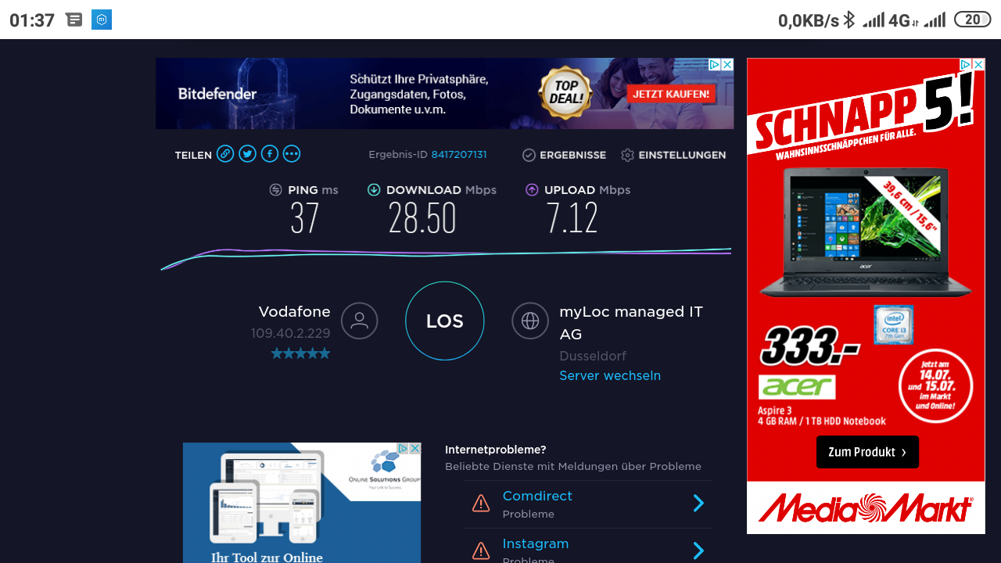Image resolution: width=1001 pixels, height=563 pixels.
Task: Click Jetzt Kaufen in Bitdefender ad
Action: pyautogui.click(x=671, y=94)
